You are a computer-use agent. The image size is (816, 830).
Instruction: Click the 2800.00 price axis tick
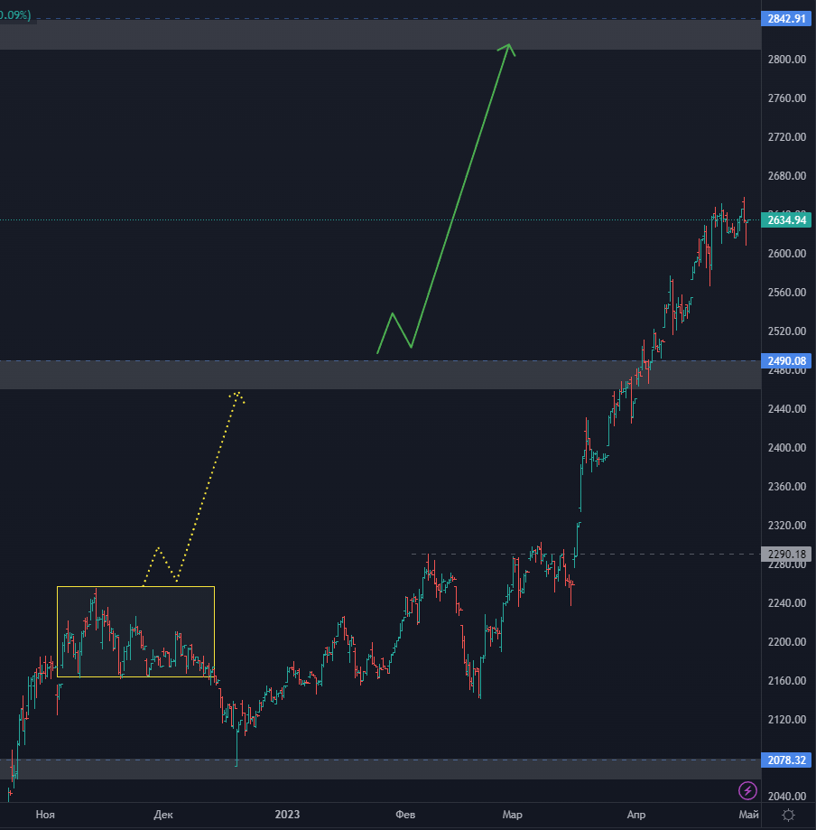tap(787, 60)
